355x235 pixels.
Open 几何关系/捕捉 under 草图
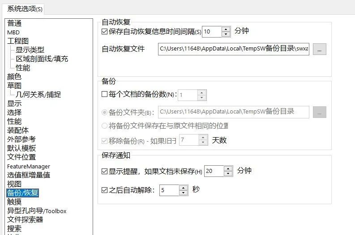tap(38, 95)
